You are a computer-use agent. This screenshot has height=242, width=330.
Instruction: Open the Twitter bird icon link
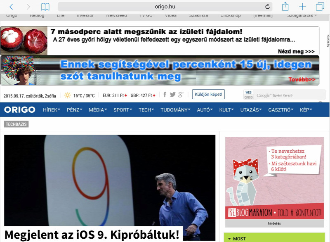pyautogui.click(x=172, y=95)
